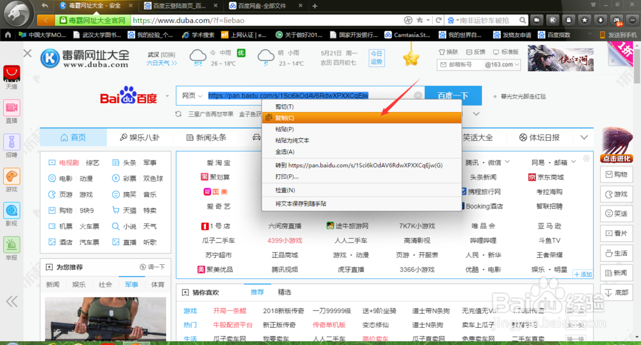The width and height of the screenshot is (641, 345).
Task: Open the 娱乐八卦 navigation tab
Action: [x=139, y=138]
